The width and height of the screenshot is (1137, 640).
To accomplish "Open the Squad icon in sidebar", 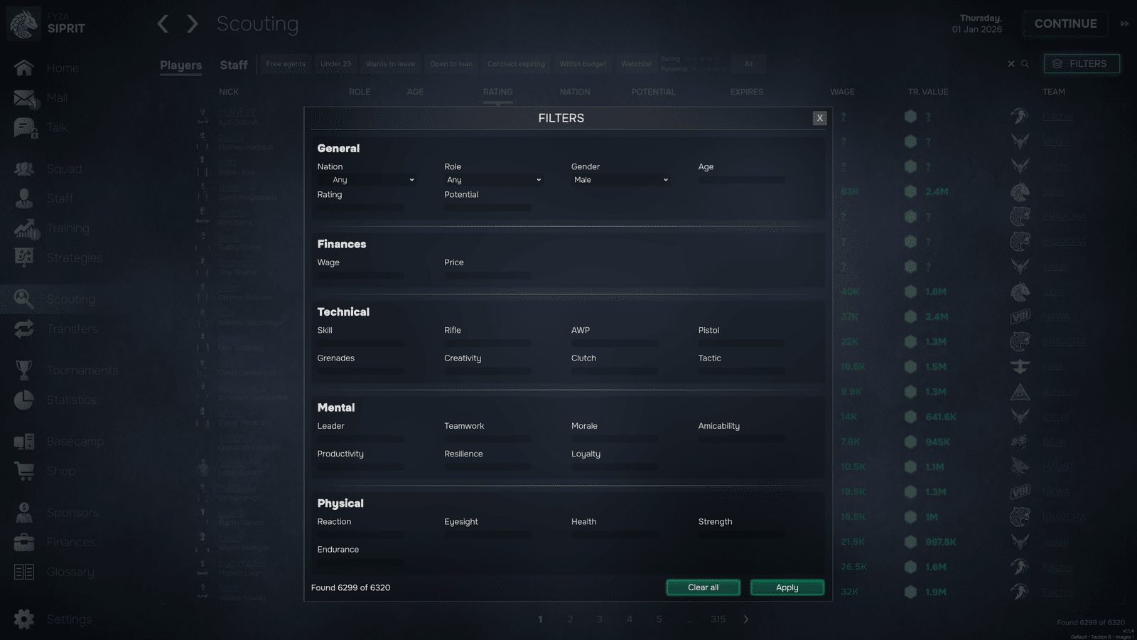I will click(x=24, y=169).
